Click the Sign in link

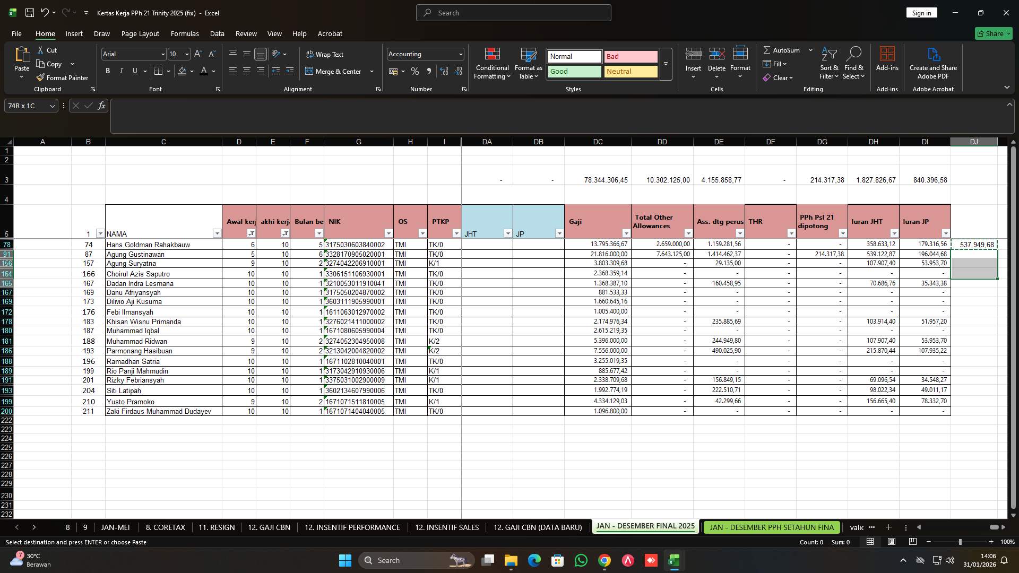(921, 12)
